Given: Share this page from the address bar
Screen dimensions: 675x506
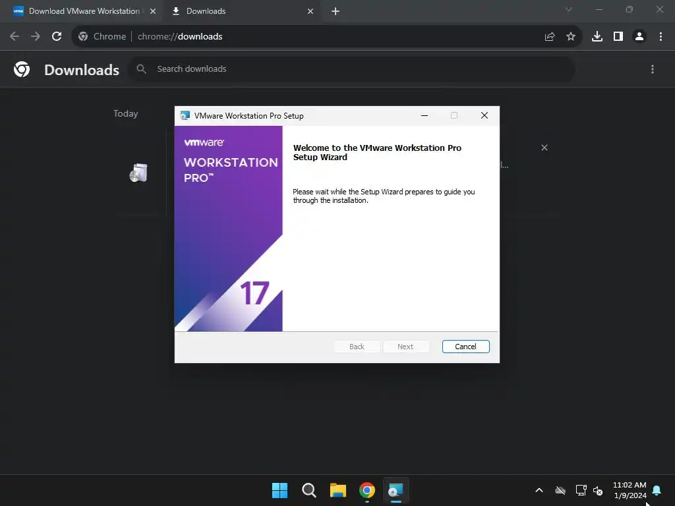Looking at the screenshot, I should pos(550,37).
